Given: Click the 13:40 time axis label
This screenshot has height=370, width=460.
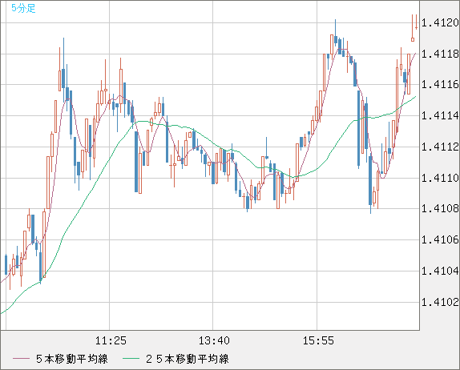Looking at the screenshot, I should click(214, 340).
